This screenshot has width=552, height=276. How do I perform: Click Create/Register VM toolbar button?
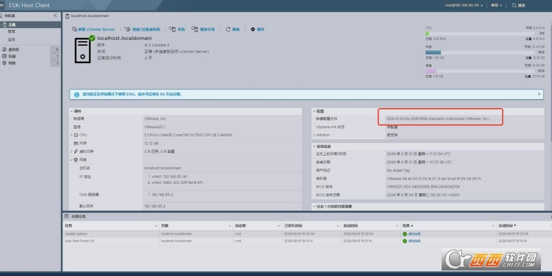142,29
